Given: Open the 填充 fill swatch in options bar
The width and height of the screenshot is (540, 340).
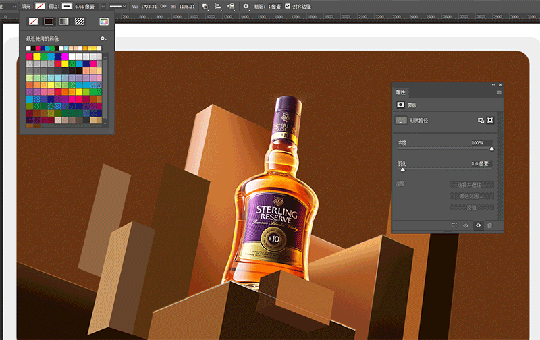Looking at the screenshot, I should 40,6.
